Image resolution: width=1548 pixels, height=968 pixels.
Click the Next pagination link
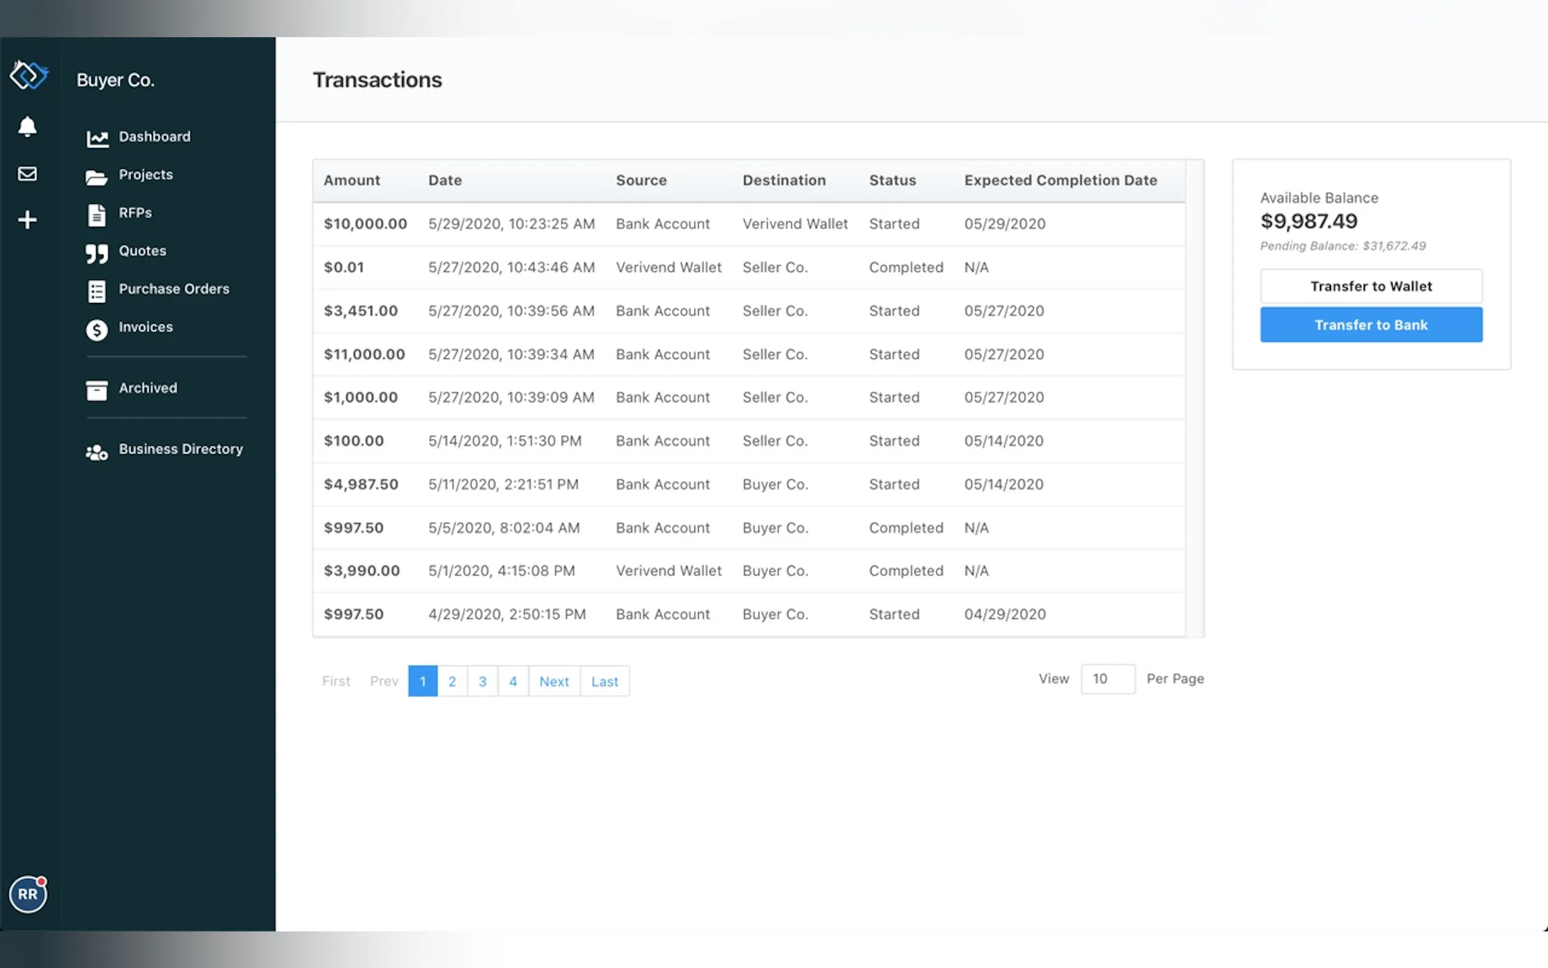pyautogui.click(x=553, y=681)
